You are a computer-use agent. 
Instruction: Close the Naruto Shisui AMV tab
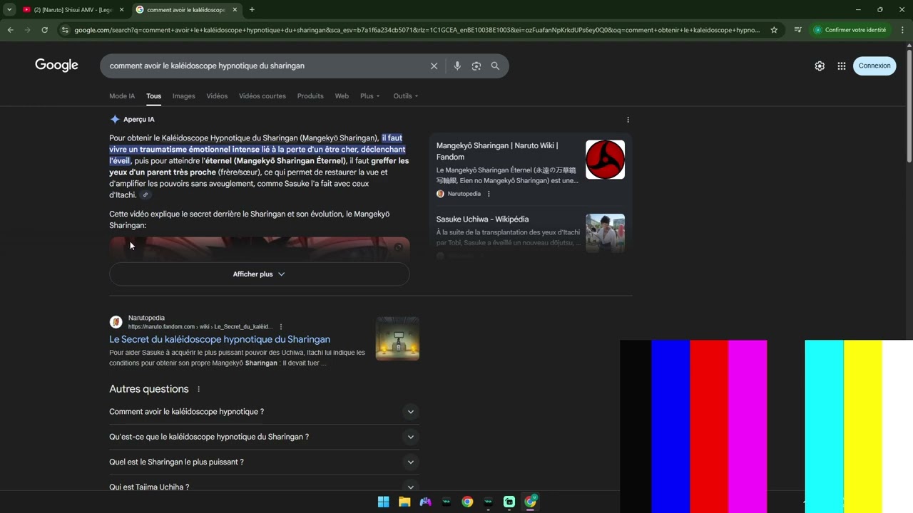tap(121, 10)
